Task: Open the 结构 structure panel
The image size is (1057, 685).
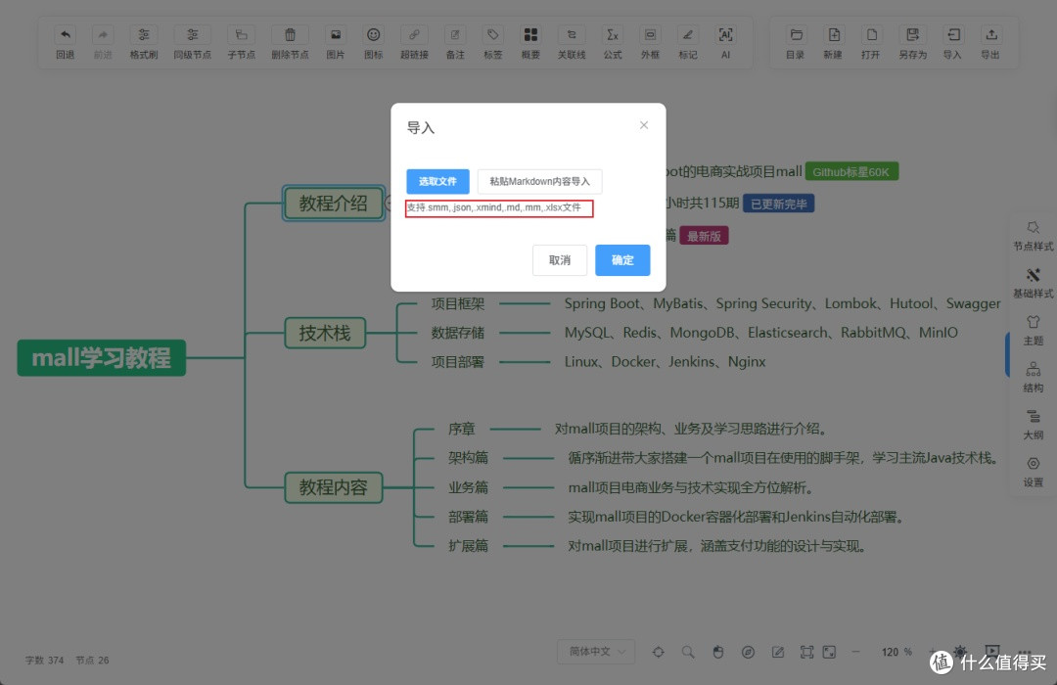Action: coord(1033,377)
